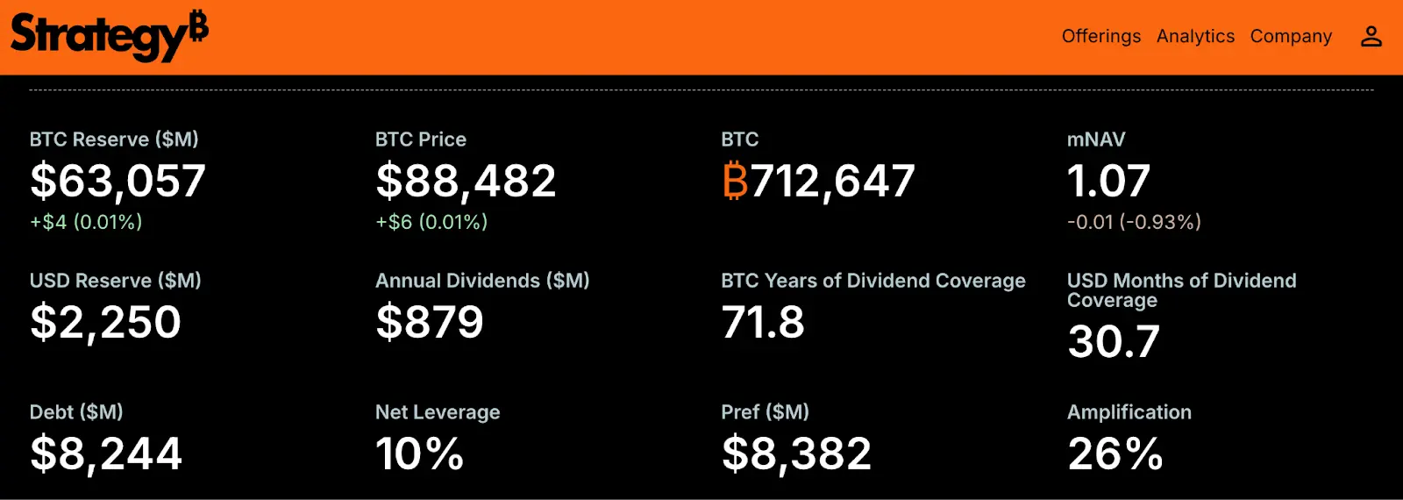Select BTC Years of Dividend Coverage 71.8
Viewport: 1403px width, 500px height.
pos(763,323)
